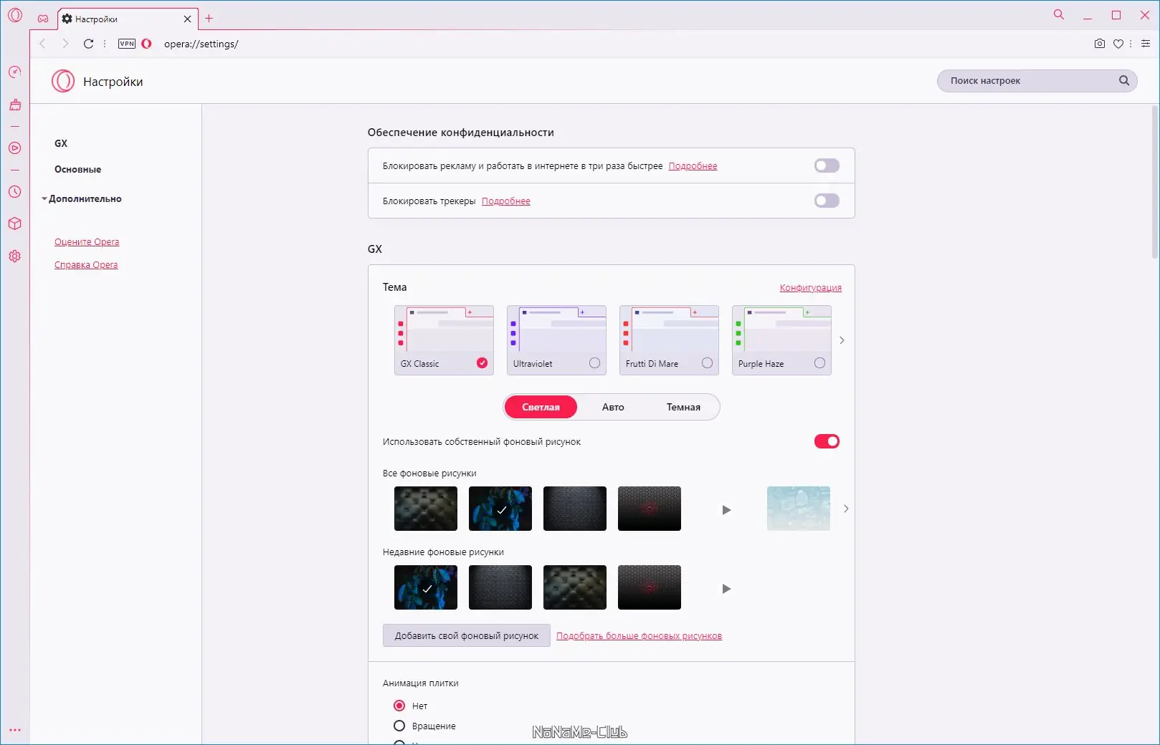1160x745 pixels.
Task: Open Подобрать больше фоновых рисунков link
Action: (639, 636)
